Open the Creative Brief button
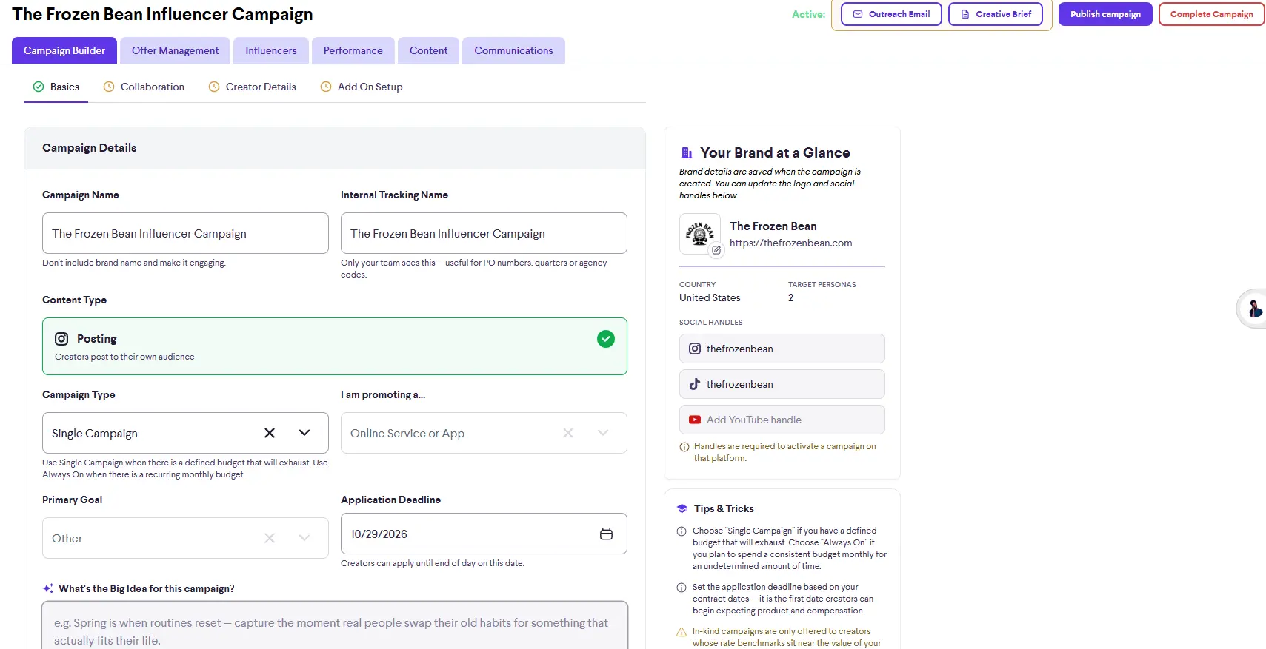1266x649 pixels. (x=996, y=14)
